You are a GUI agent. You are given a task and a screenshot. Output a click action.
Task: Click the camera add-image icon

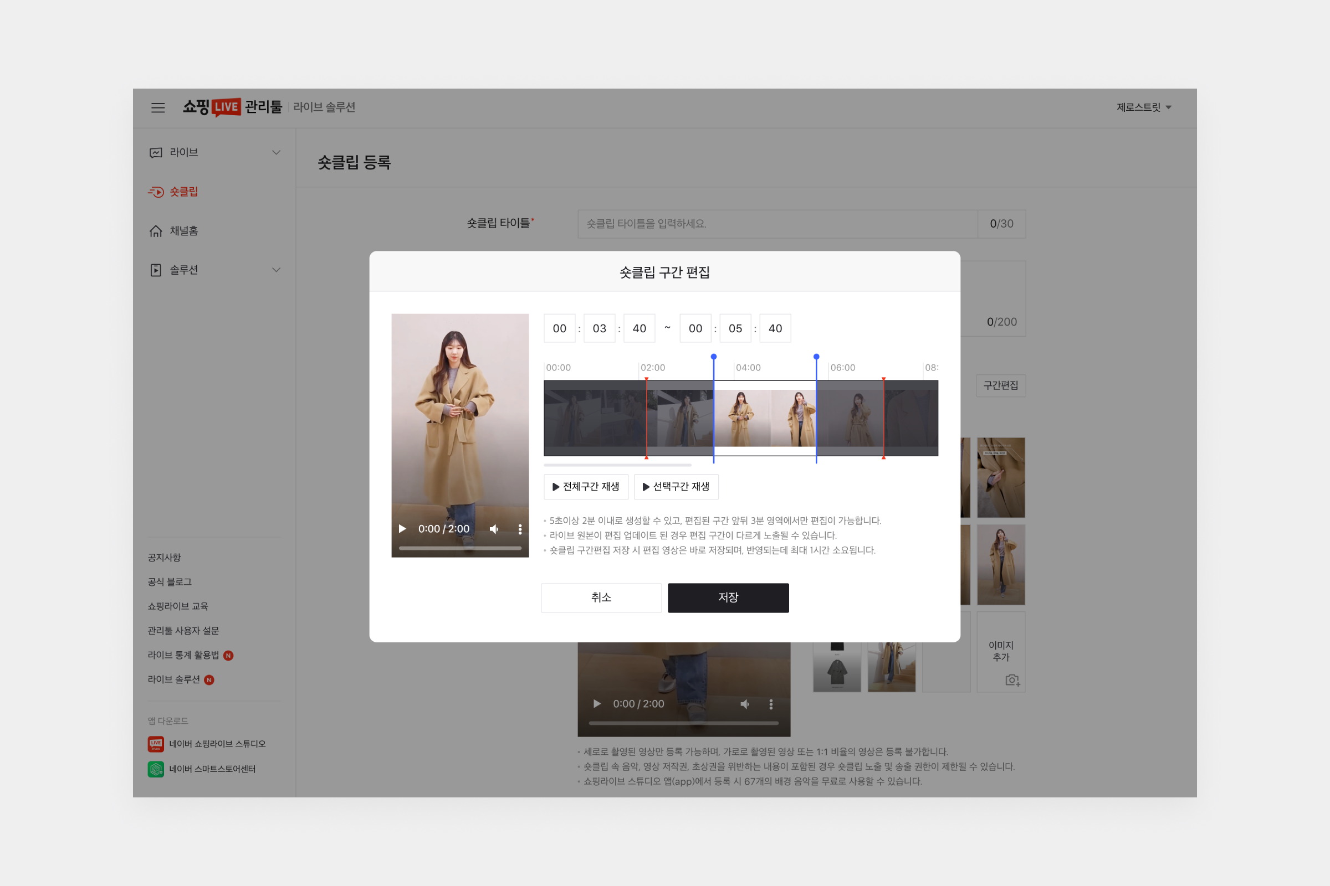pos(1012,680)
